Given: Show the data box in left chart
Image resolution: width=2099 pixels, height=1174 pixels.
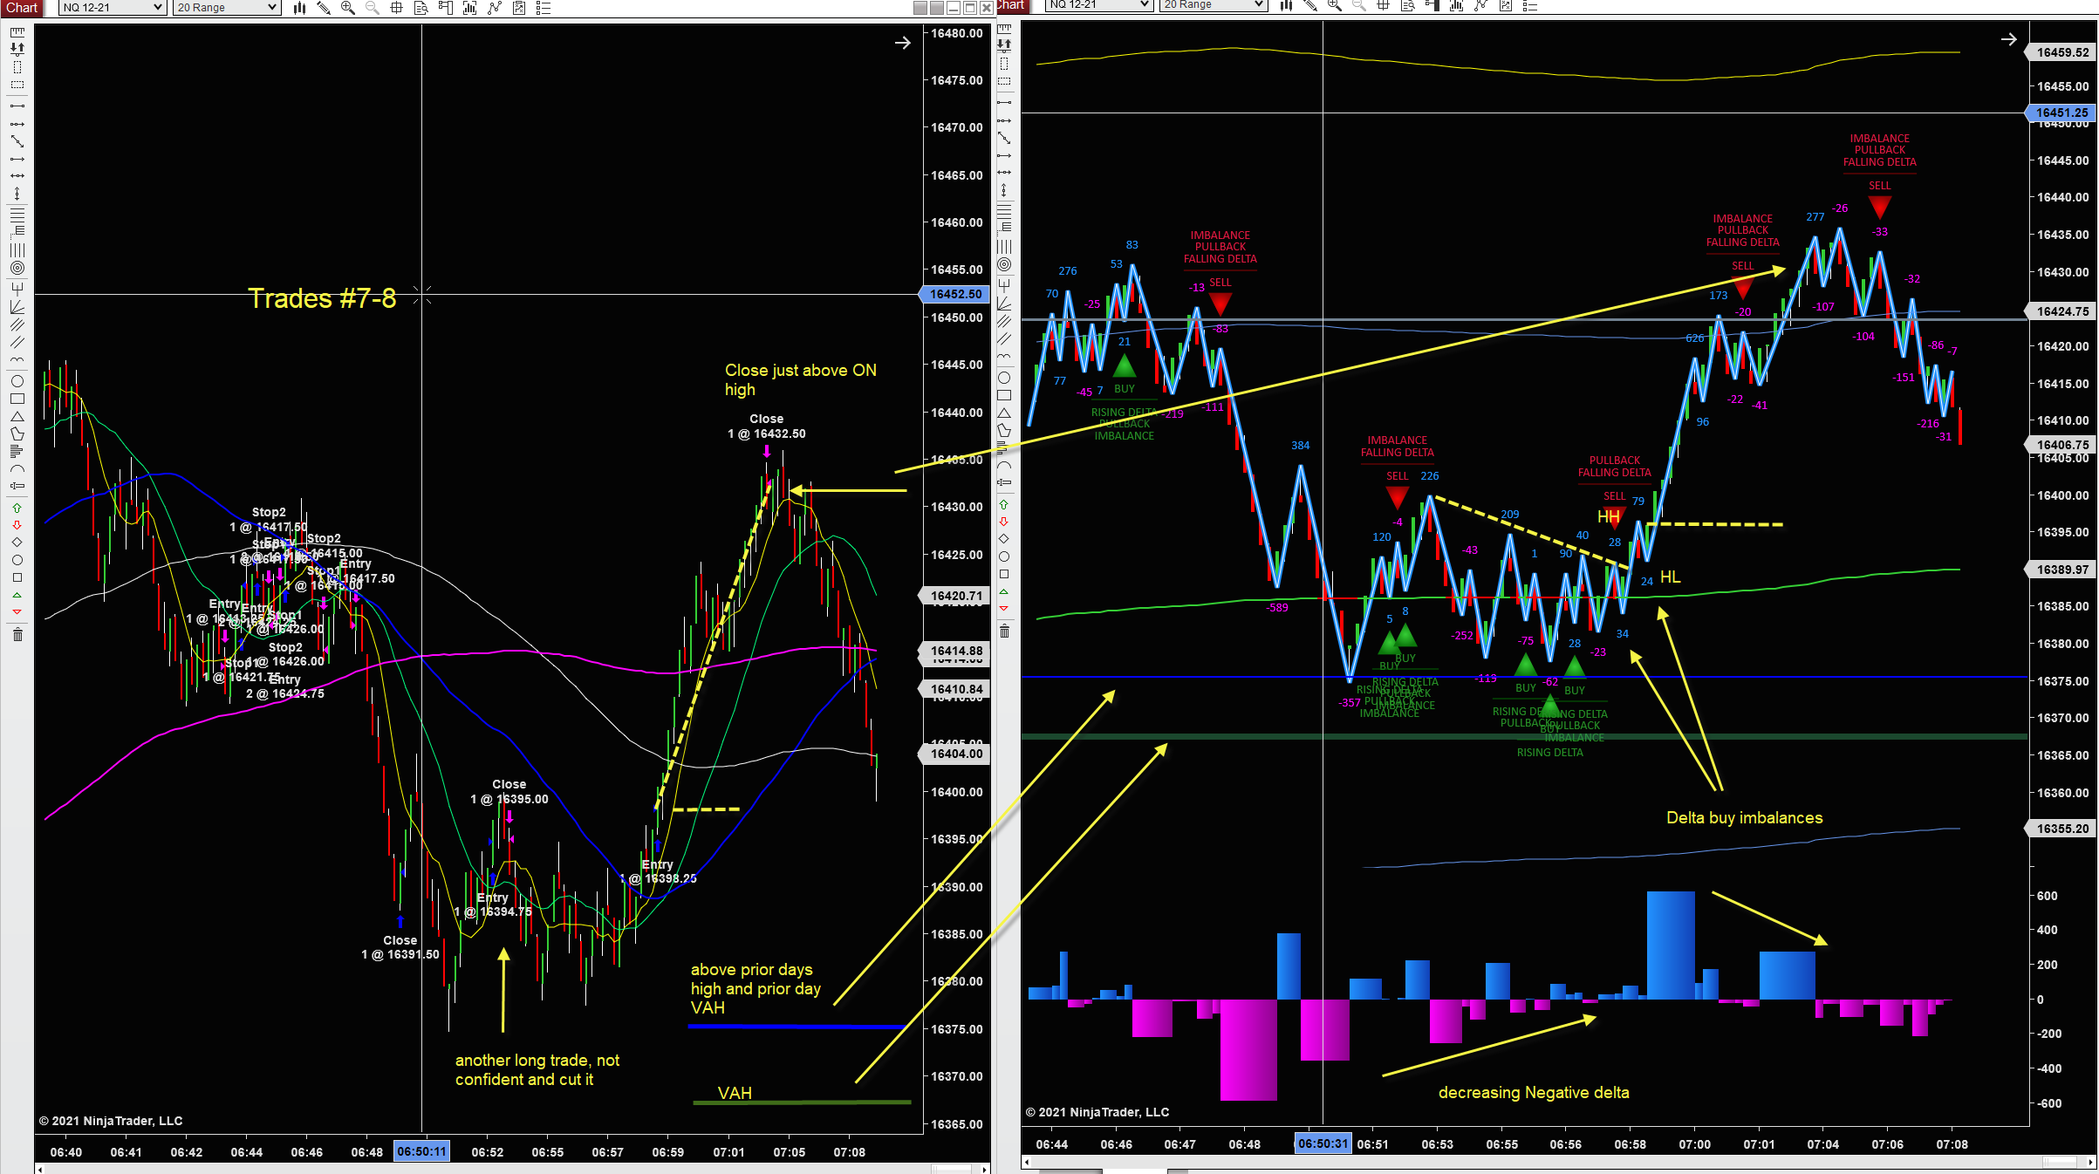Looking at the screenshot, I should (x=421, y=8).
